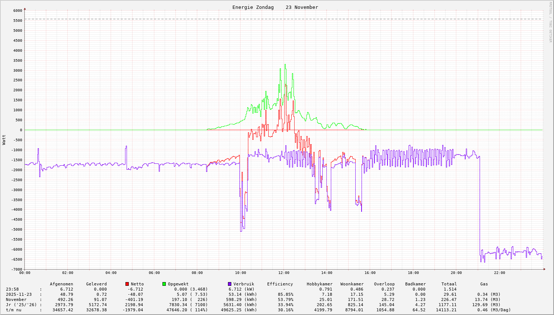The height and width of the screenshot is (315, 554).
Task: Select the 12:00 time axis marker
Action: 283,273
